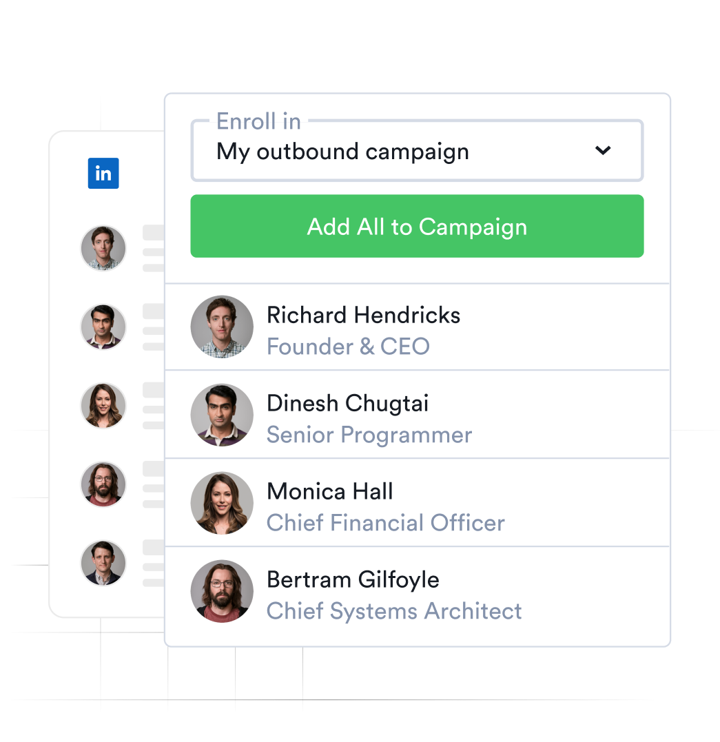This screenshot has width=720, height=742.
Task: Select the Monica Hall name
Action: click(x=330, y=491)
